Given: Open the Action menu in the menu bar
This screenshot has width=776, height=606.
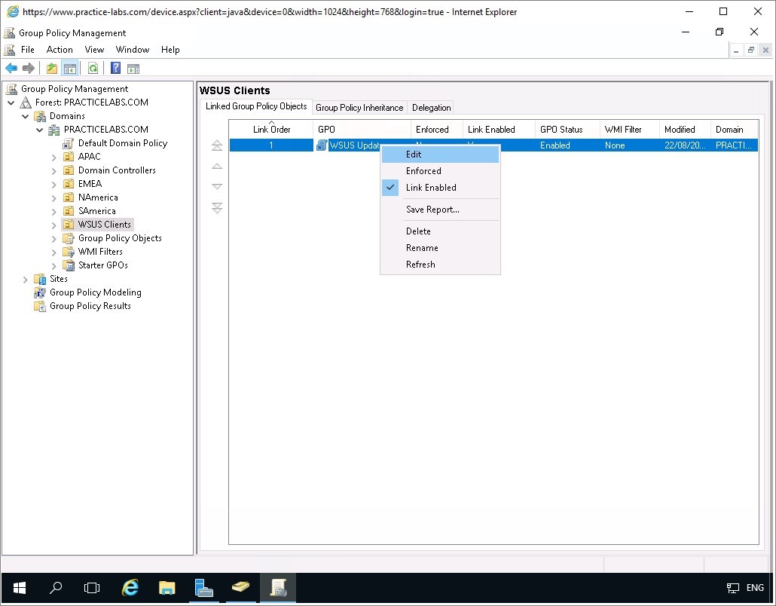Looking at the screenshot, I should (x=60, y=50).
